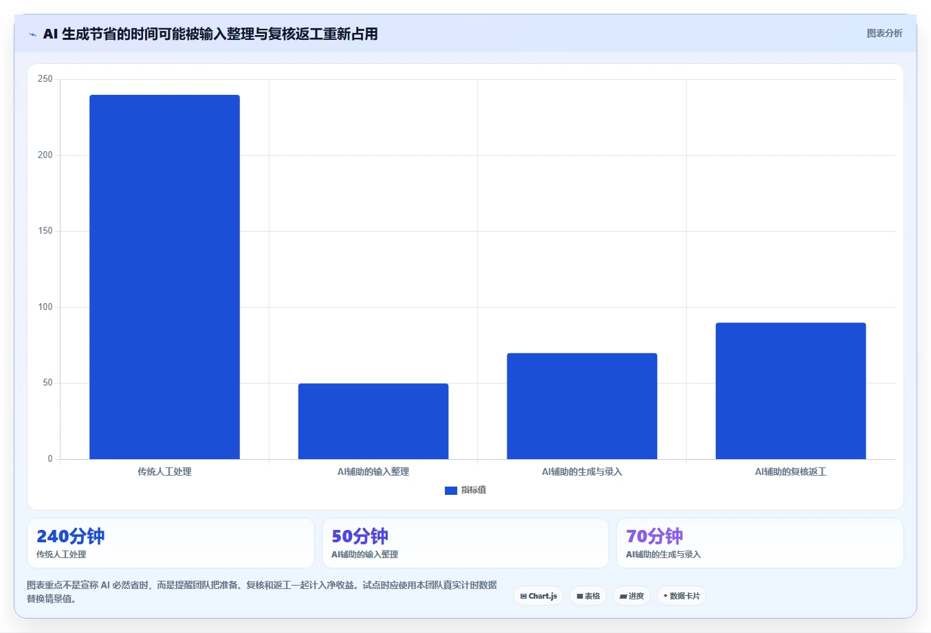Open the 240分钟 data card
931x633 pixels.
click(x=171, y=543)
